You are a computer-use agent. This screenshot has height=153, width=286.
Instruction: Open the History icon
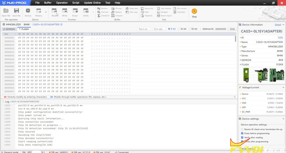pos(38,13)
